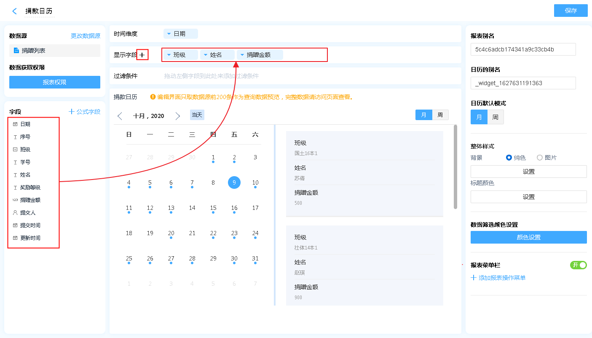
Task: Click the 报表别名 input field
Action: click(x=523, y=49)
